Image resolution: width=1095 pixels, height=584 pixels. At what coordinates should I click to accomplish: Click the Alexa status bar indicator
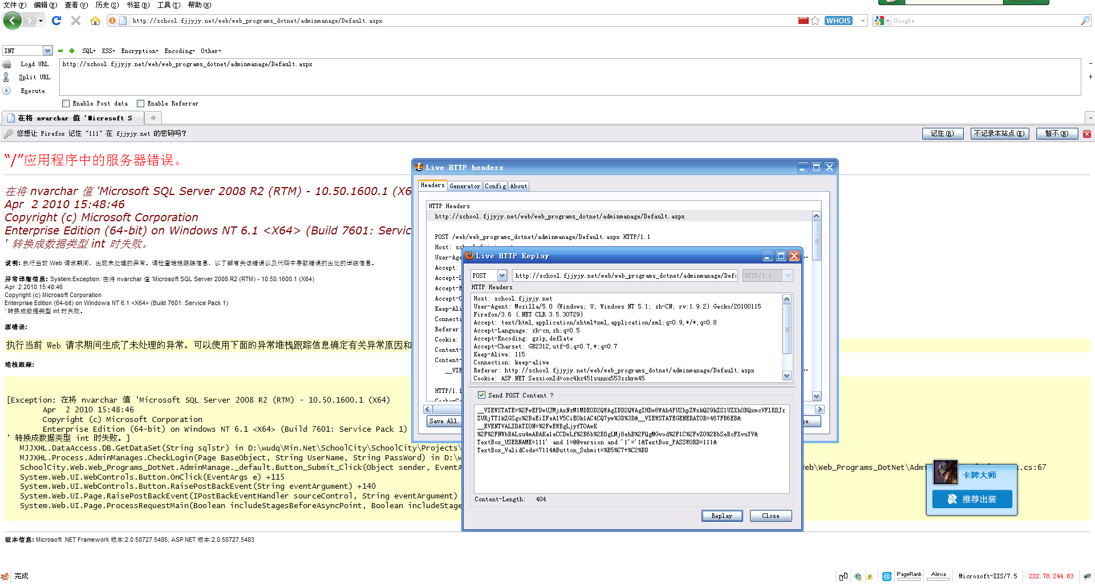pyautogui.click(x=938, y=576)
